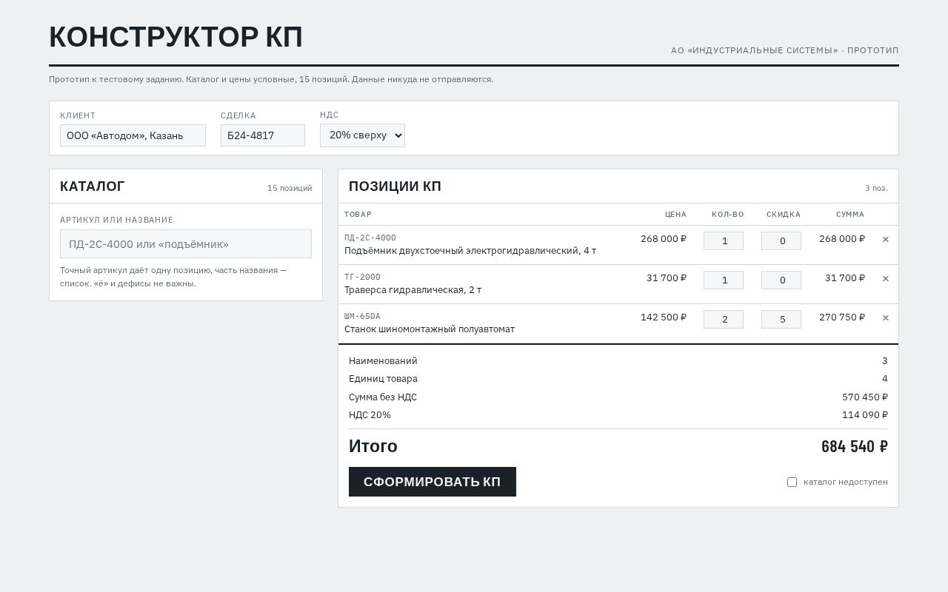Click the article code «ПД-2С-4000»

click(370, 238)
